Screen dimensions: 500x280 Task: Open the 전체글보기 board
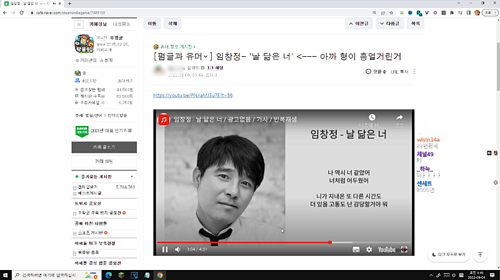[87, 187]
